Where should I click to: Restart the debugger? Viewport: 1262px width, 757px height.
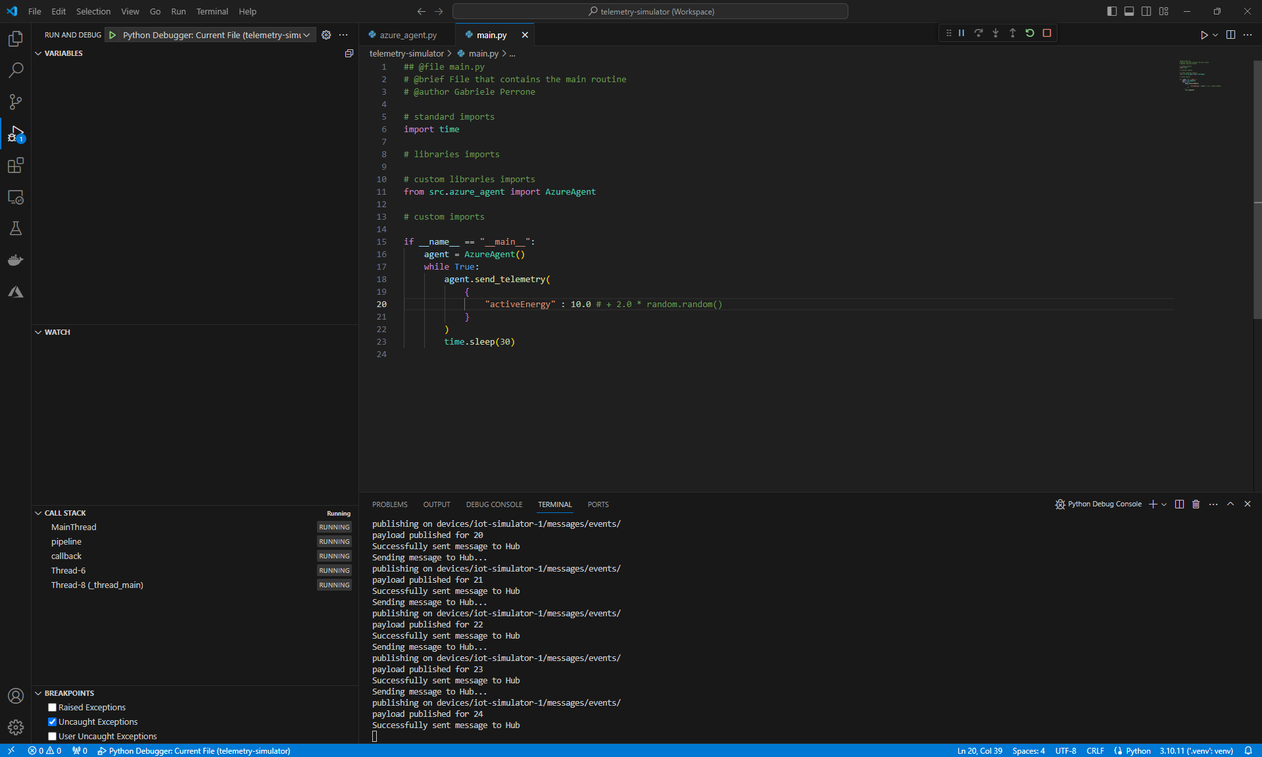1030,33
